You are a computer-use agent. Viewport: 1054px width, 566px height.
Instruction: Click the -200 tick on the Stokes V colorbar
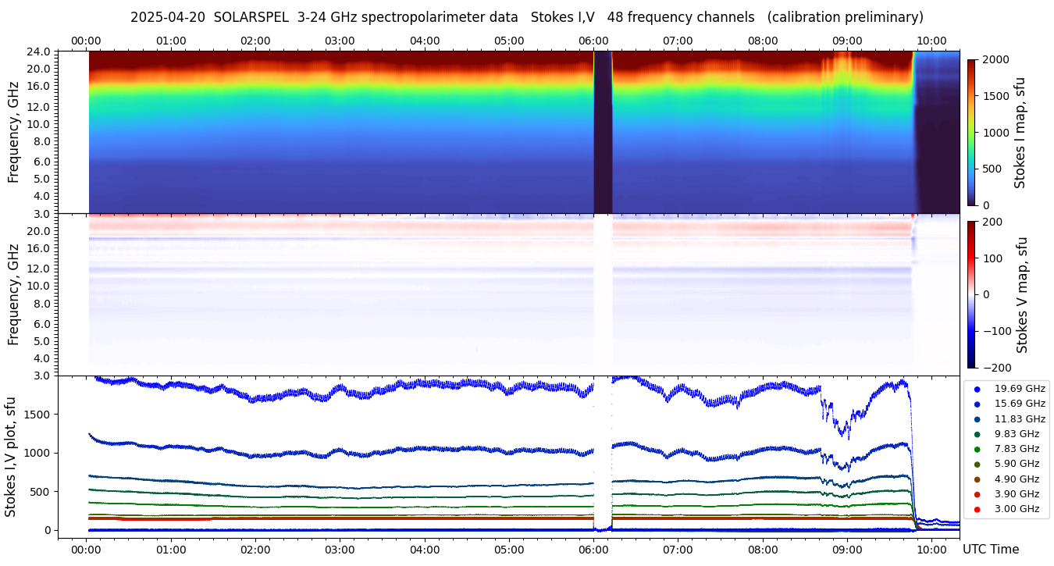[x=996, y=368]
